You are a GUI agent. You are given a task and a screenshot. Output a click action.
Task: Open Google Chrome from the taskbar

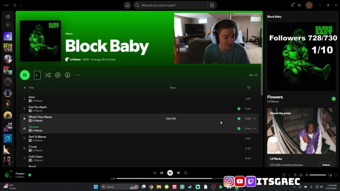[151, 187]
